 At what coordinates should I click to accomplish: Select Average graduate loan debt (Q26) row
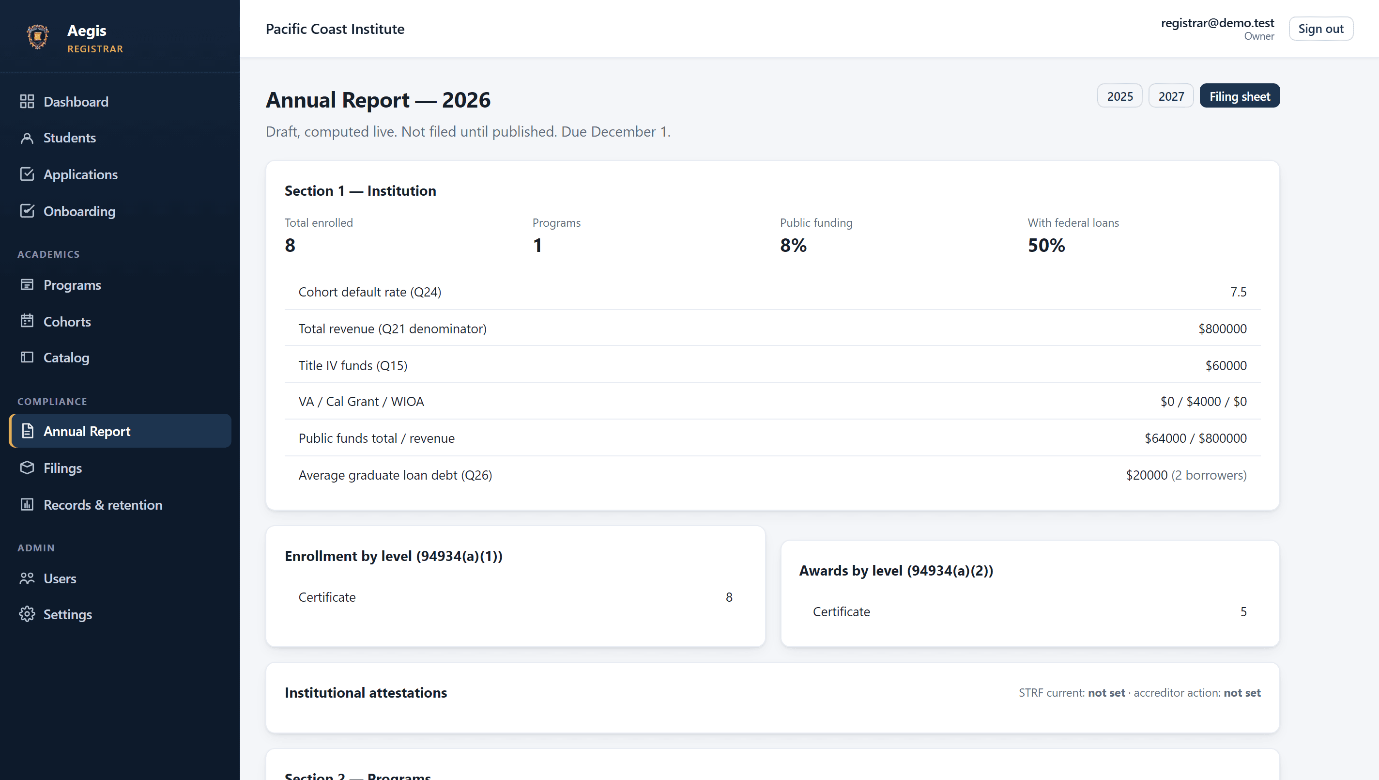[772, 475]
